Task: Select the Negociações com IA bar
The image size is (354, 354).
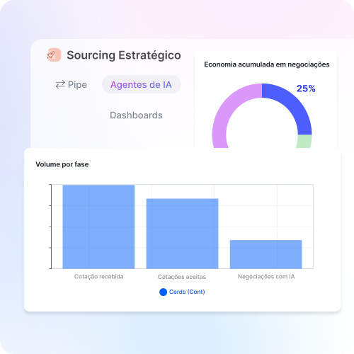Action: point(266,254)
